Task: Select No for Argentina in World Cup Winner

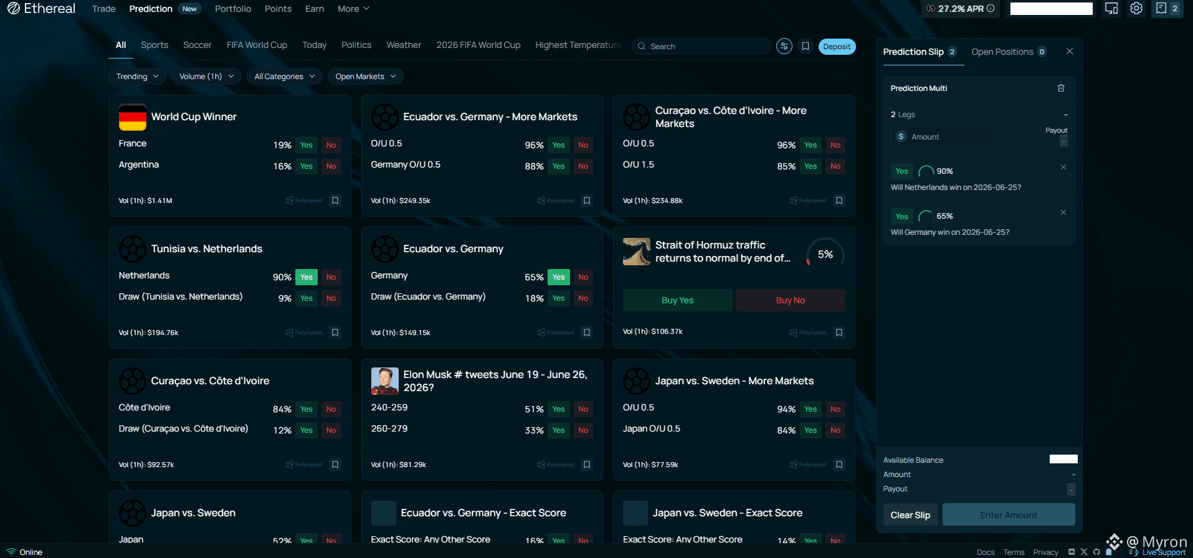Action: [331, 166]
